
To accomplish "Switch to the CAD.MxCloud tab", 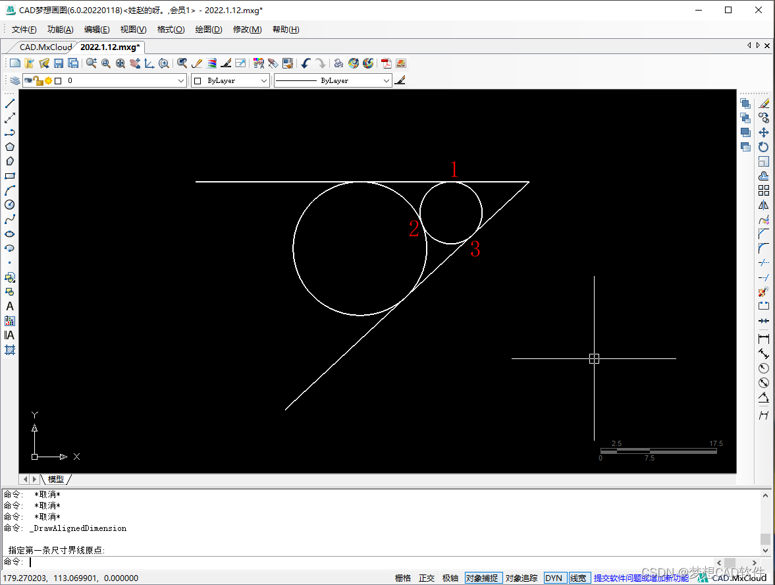I will tap(45, 47).
